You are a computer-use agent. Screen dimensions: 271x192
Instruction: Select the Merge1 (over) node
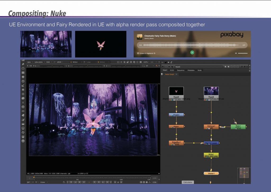(x=211, y=143)
